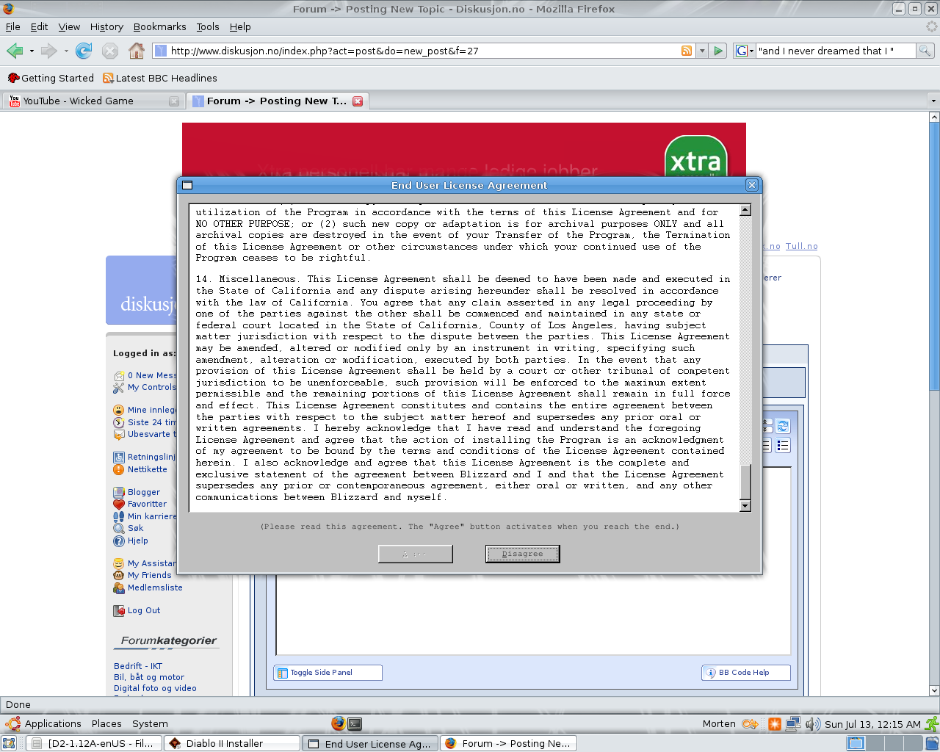Switch to the YouTube - Wicked Game tab
Screen dimensions: 940x752
point(93,101)
